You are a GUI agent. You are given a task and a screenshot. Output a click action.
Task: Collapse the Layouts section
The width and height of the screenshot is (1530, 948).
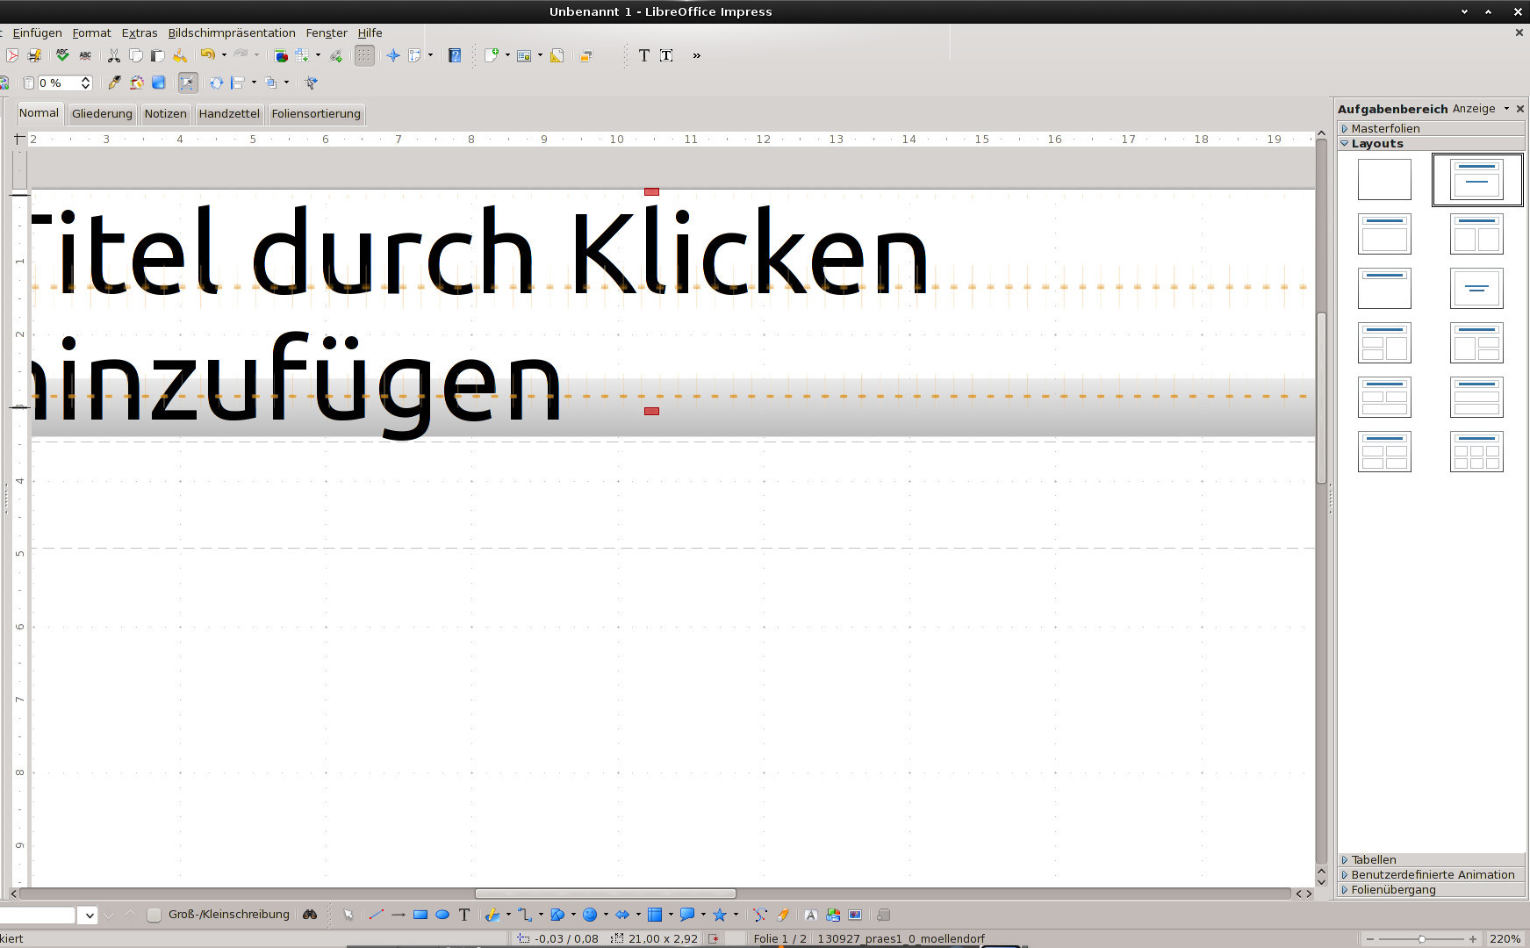click(x=1431, y=143)
